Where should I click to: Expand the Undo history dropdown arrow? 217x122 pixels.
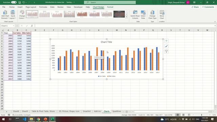26,2
